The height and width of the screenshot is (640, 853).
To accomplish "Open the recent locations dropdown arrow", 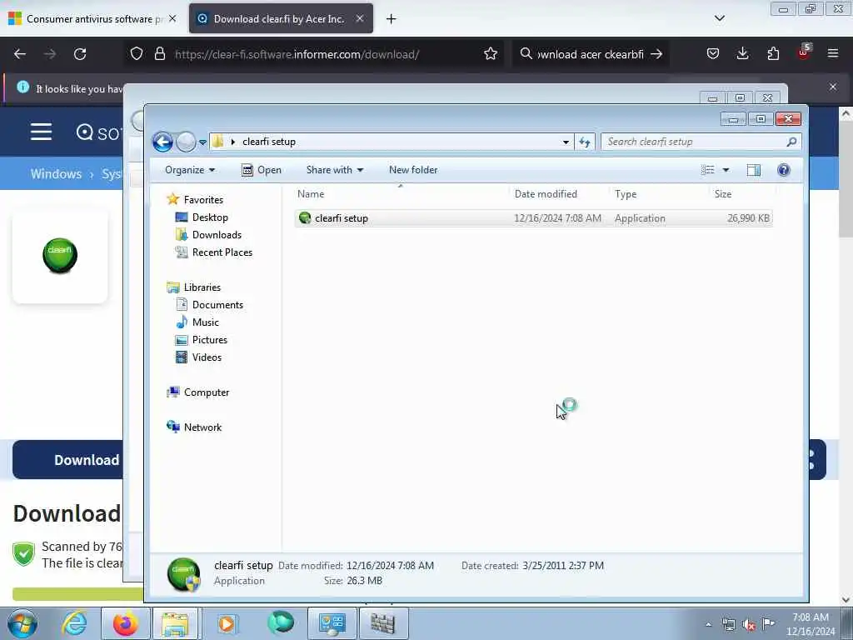I will [203, 142].
